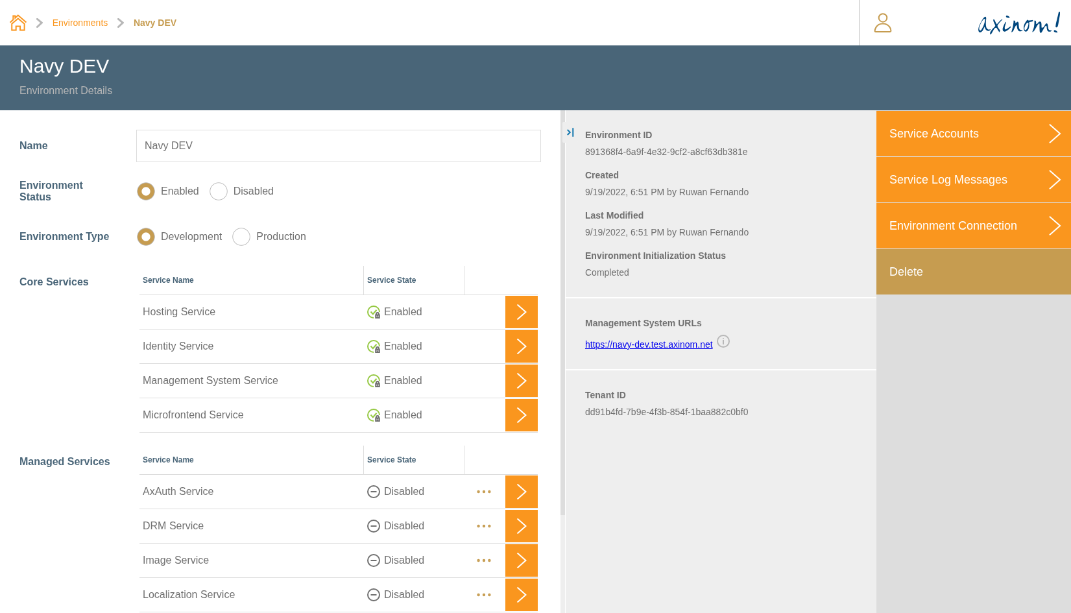
Task: Open DRM Service details arrow
Action: pyautogui.click(x=522, y=526)
